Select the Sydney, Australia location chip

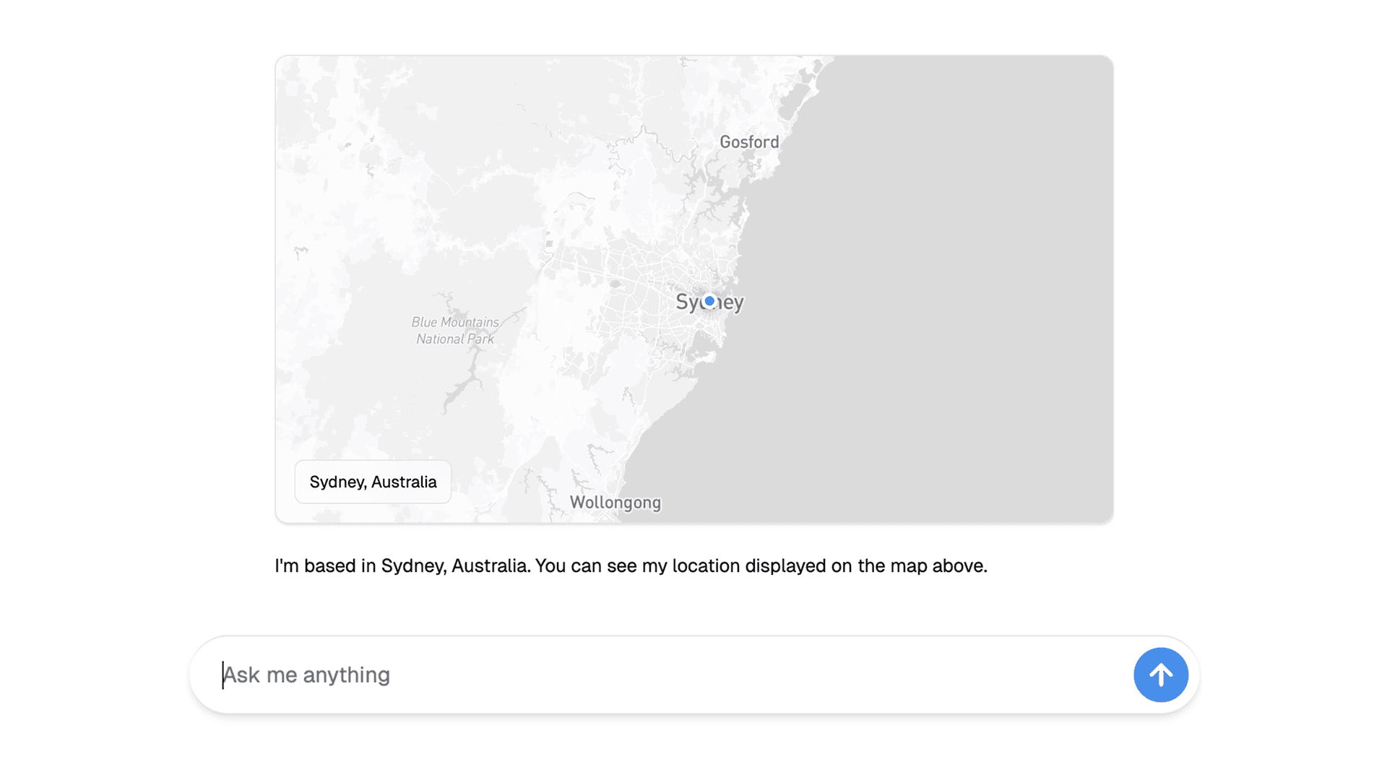click(x=373, y=482)
